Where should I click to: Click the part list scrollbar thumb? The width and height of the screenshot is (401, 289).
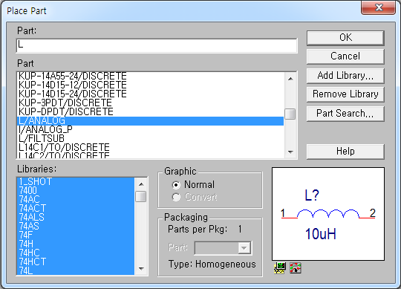(290, 114)
